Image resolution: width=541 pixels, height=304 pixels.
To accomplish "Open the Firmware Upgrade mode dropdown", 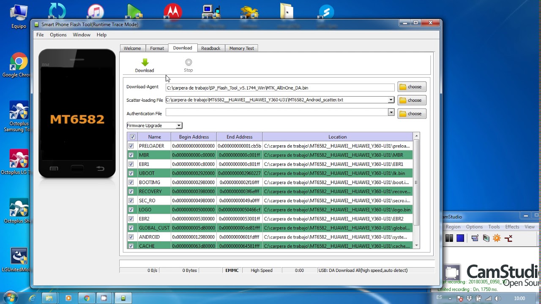I will (x=154, y=125).
